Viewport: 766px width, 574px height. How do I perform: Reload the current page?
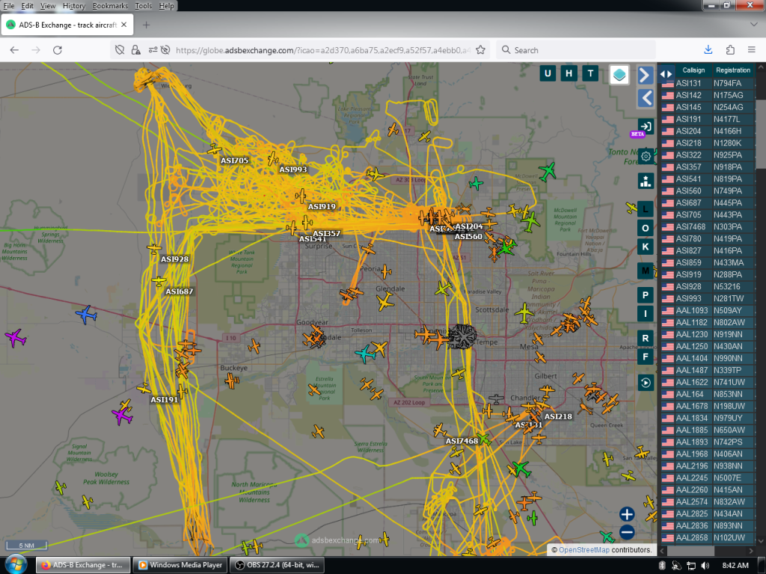point(57,50)
